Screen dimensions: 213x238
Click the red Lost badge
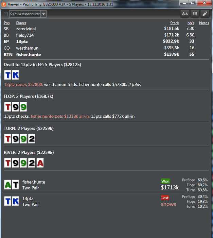(x=165, y=198)
